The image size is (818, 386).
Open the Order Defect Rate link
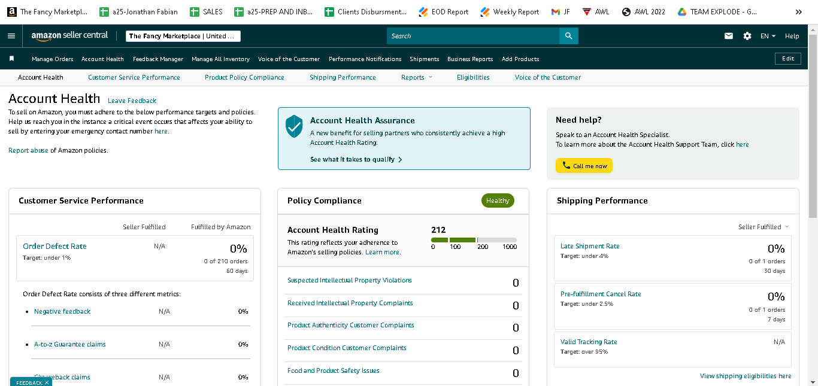pos(54,246)
